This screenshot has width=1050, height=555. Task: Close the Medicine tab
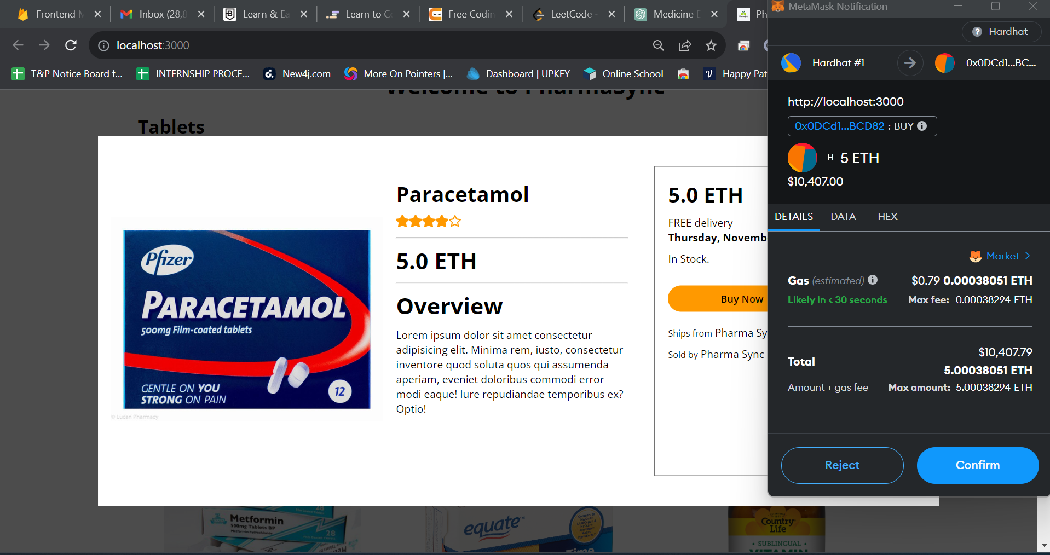point(714,14)
